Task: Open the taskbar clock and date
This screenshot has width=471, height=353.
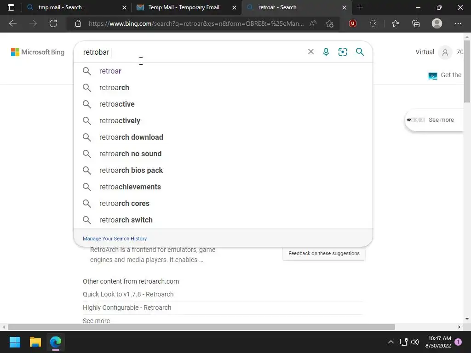Action: tap(438, 342)
